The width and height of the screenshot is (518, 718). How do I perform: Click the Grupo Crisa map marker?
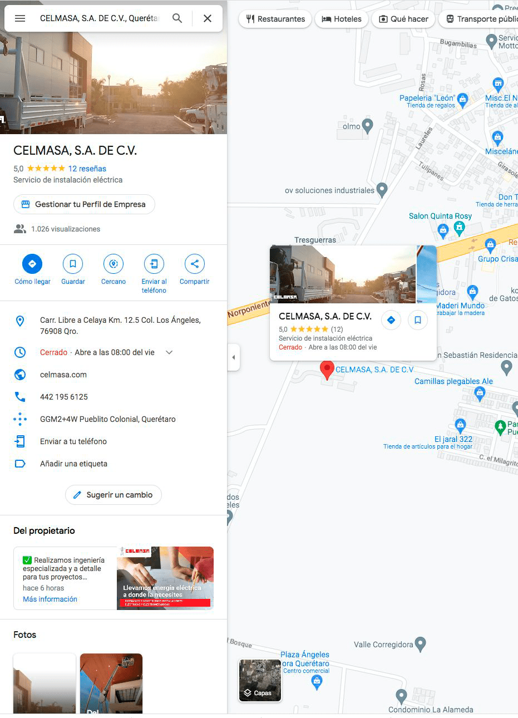[x=490, y=244]
